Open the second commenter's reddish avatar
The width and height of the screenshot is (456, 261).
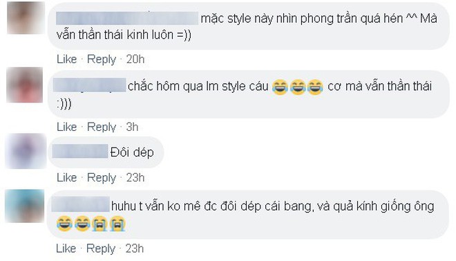point(25,84)
